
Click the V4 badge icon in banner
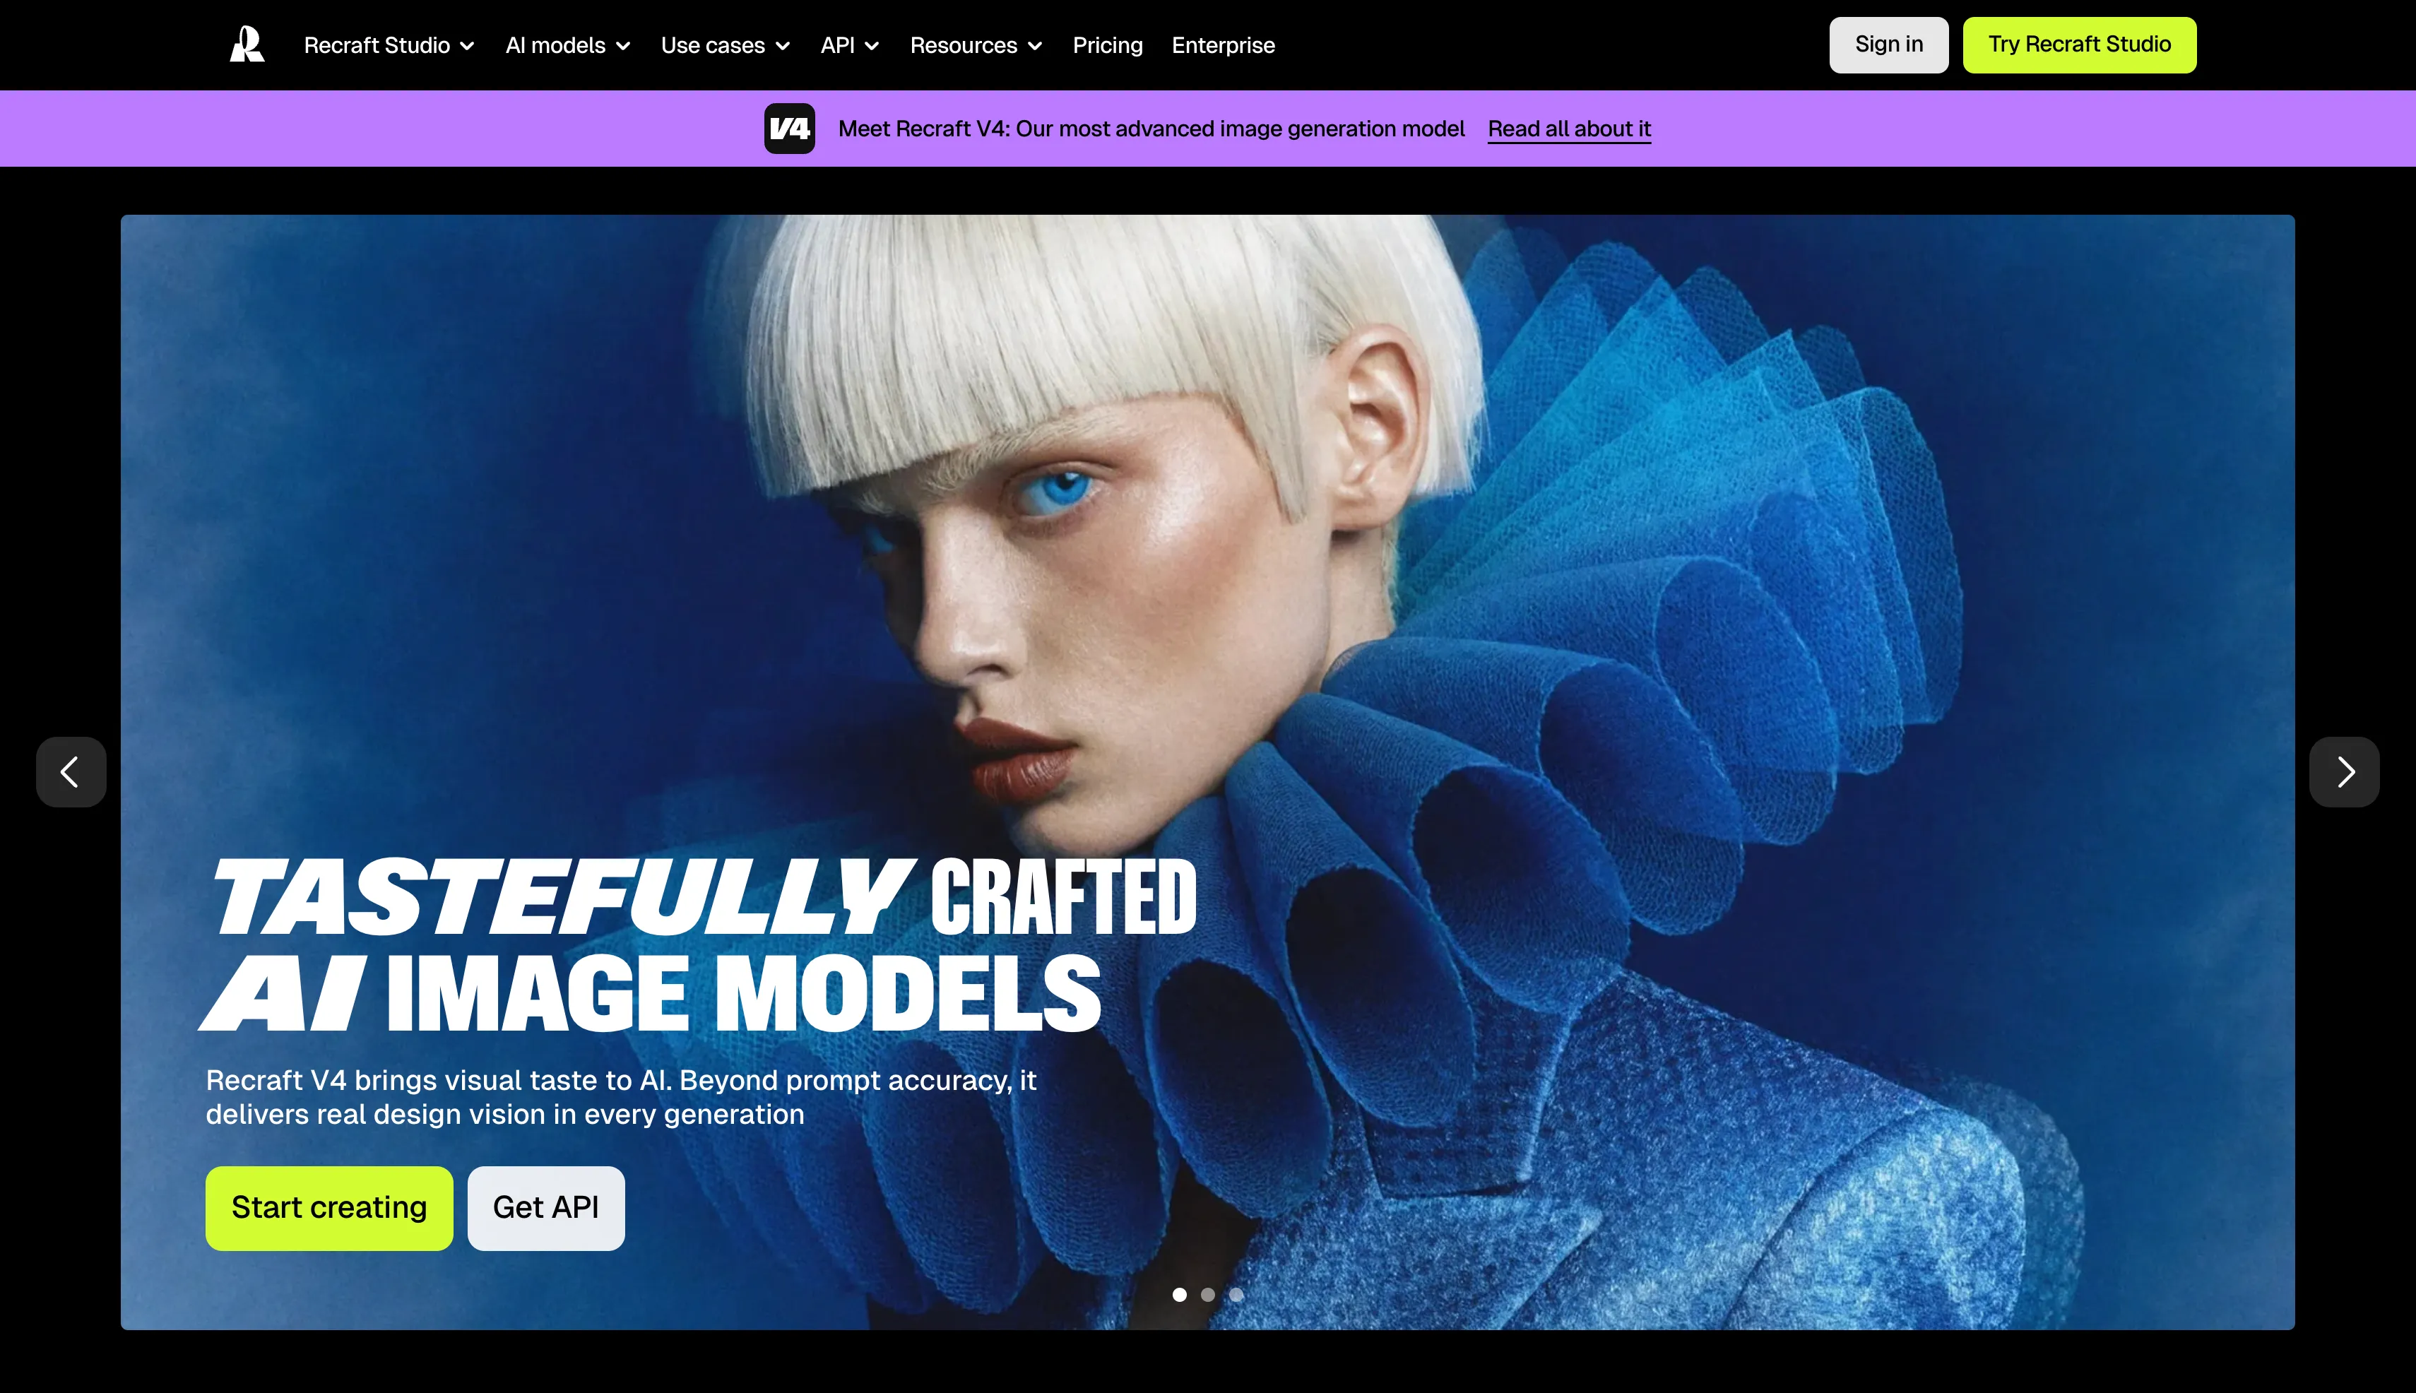click(x=789, y=129)
